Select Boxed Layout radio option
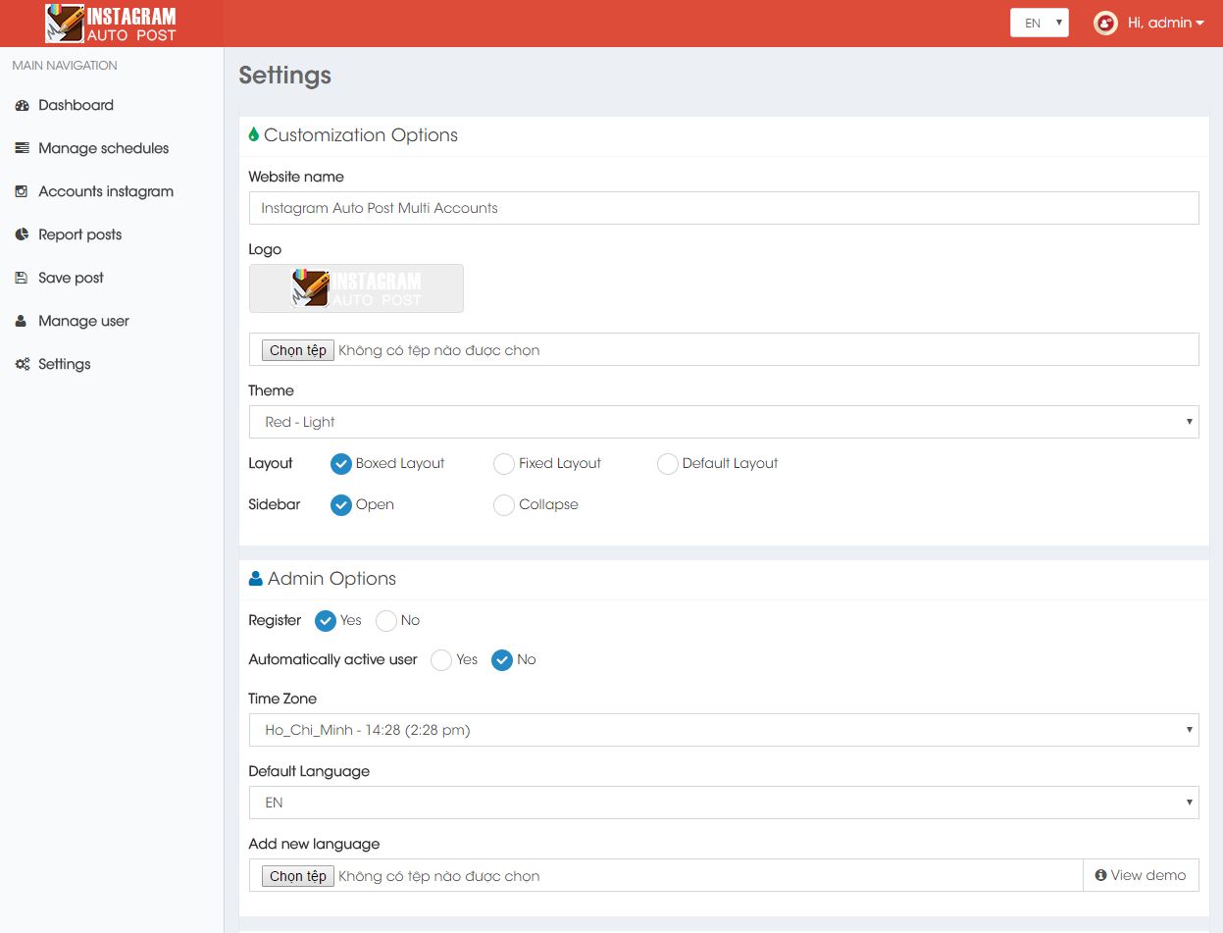This screenshot has height=933, width=1223. 341,463
